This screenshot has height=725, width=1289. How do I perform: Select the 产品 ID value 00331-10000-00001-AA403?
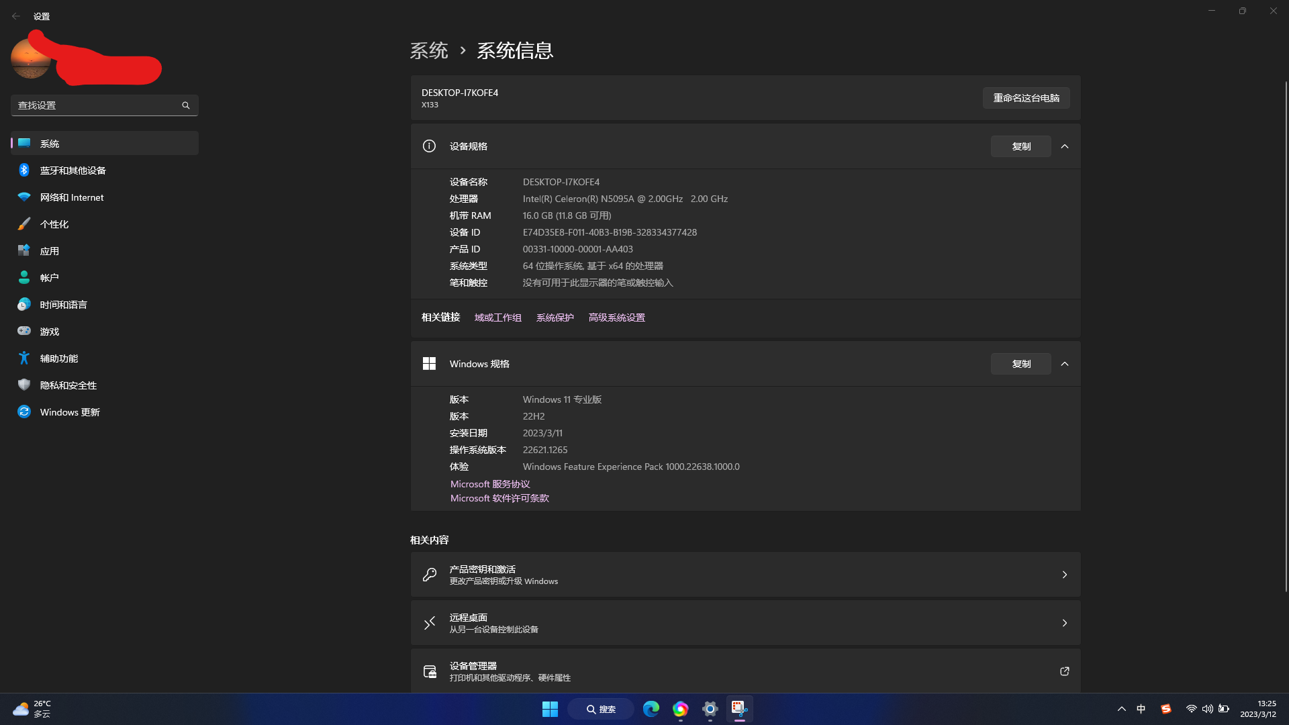[578, 249]
